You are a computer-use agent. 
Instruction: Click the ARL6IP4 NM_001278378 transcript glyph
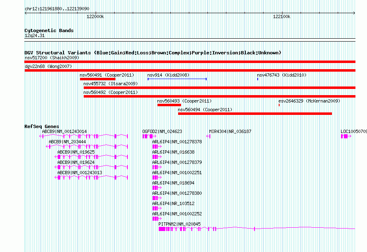point(157,146)
